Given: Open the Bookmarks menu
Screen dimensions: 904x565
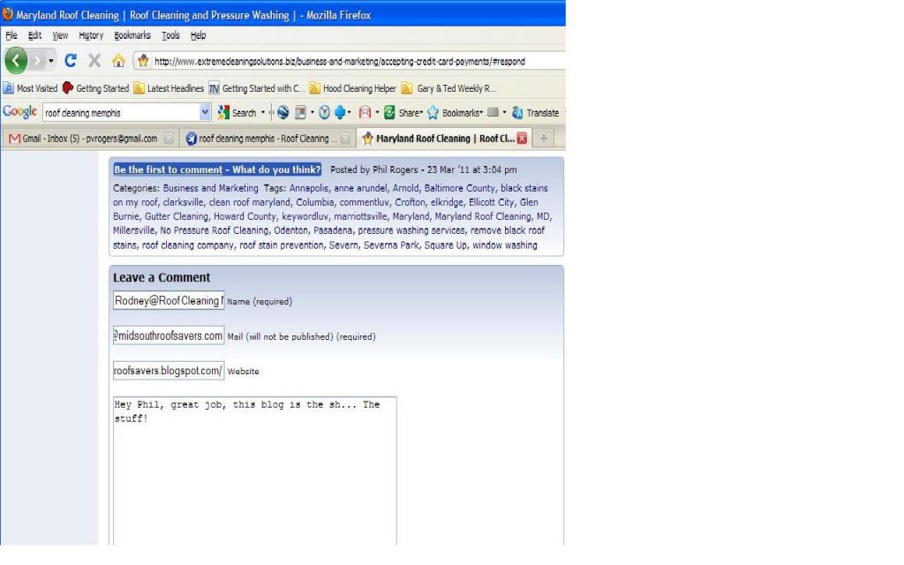Looking at the screenshot, I should (x=132, y=35).
